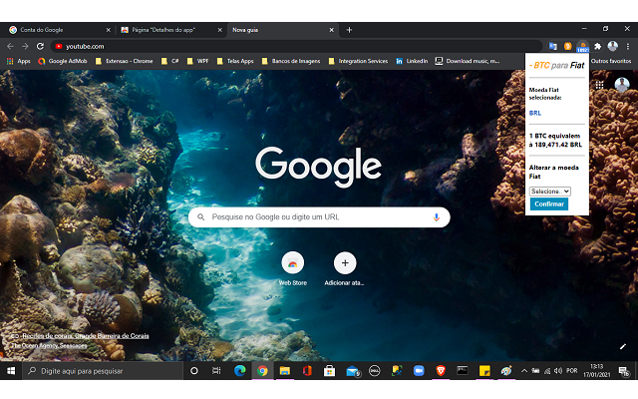The height and width of the screenshot is (399, 638).
Task: Reload the page with the refresh icon
Action: 40,46
